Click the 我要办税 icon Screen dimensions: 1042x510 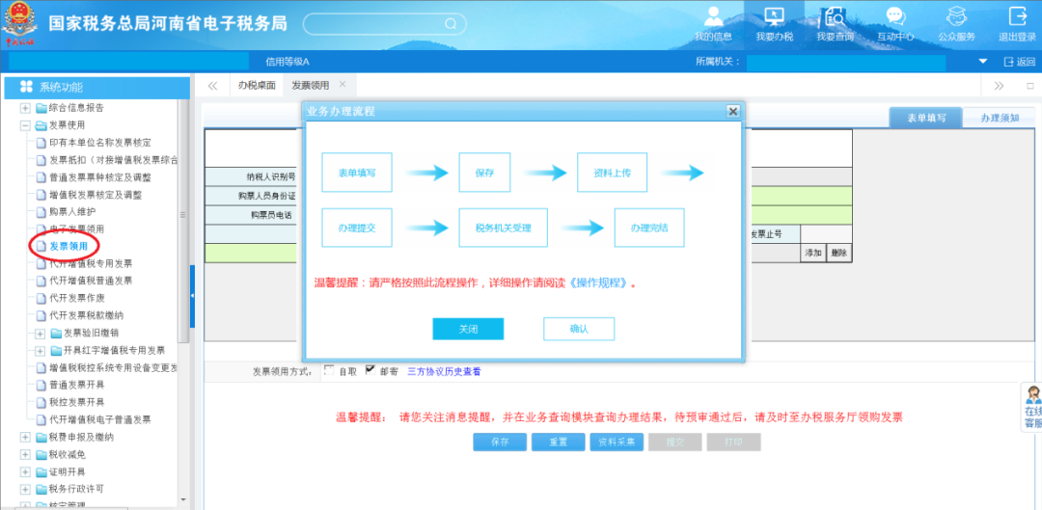pos(774,17)
